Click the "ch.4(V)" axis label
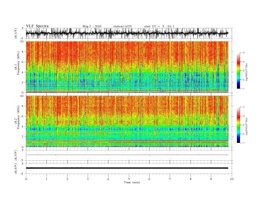The height and width of the screenshot is (201, 261). (x=15, y=168)
